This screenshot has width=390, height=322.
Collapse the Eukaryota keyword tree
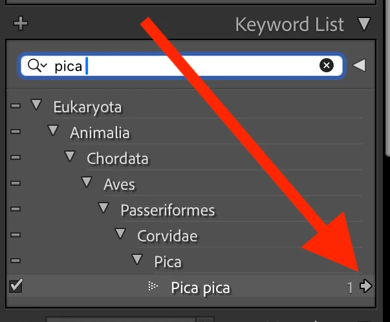tap(36, 106)
